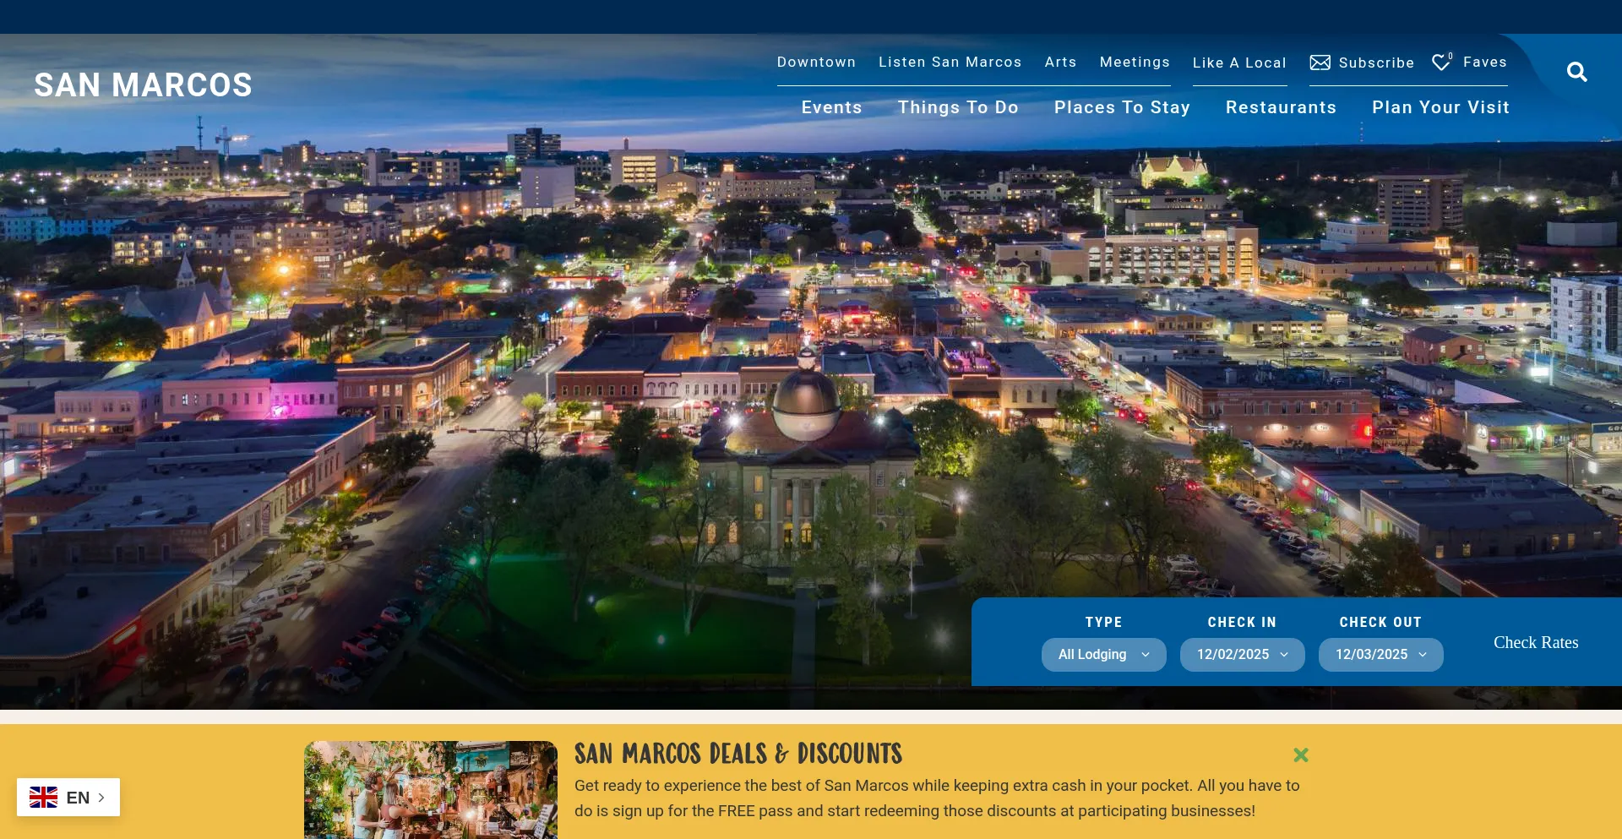The image size is (1622, 839).
Task: Click the UK flag language icon
Action: [43, 798]
